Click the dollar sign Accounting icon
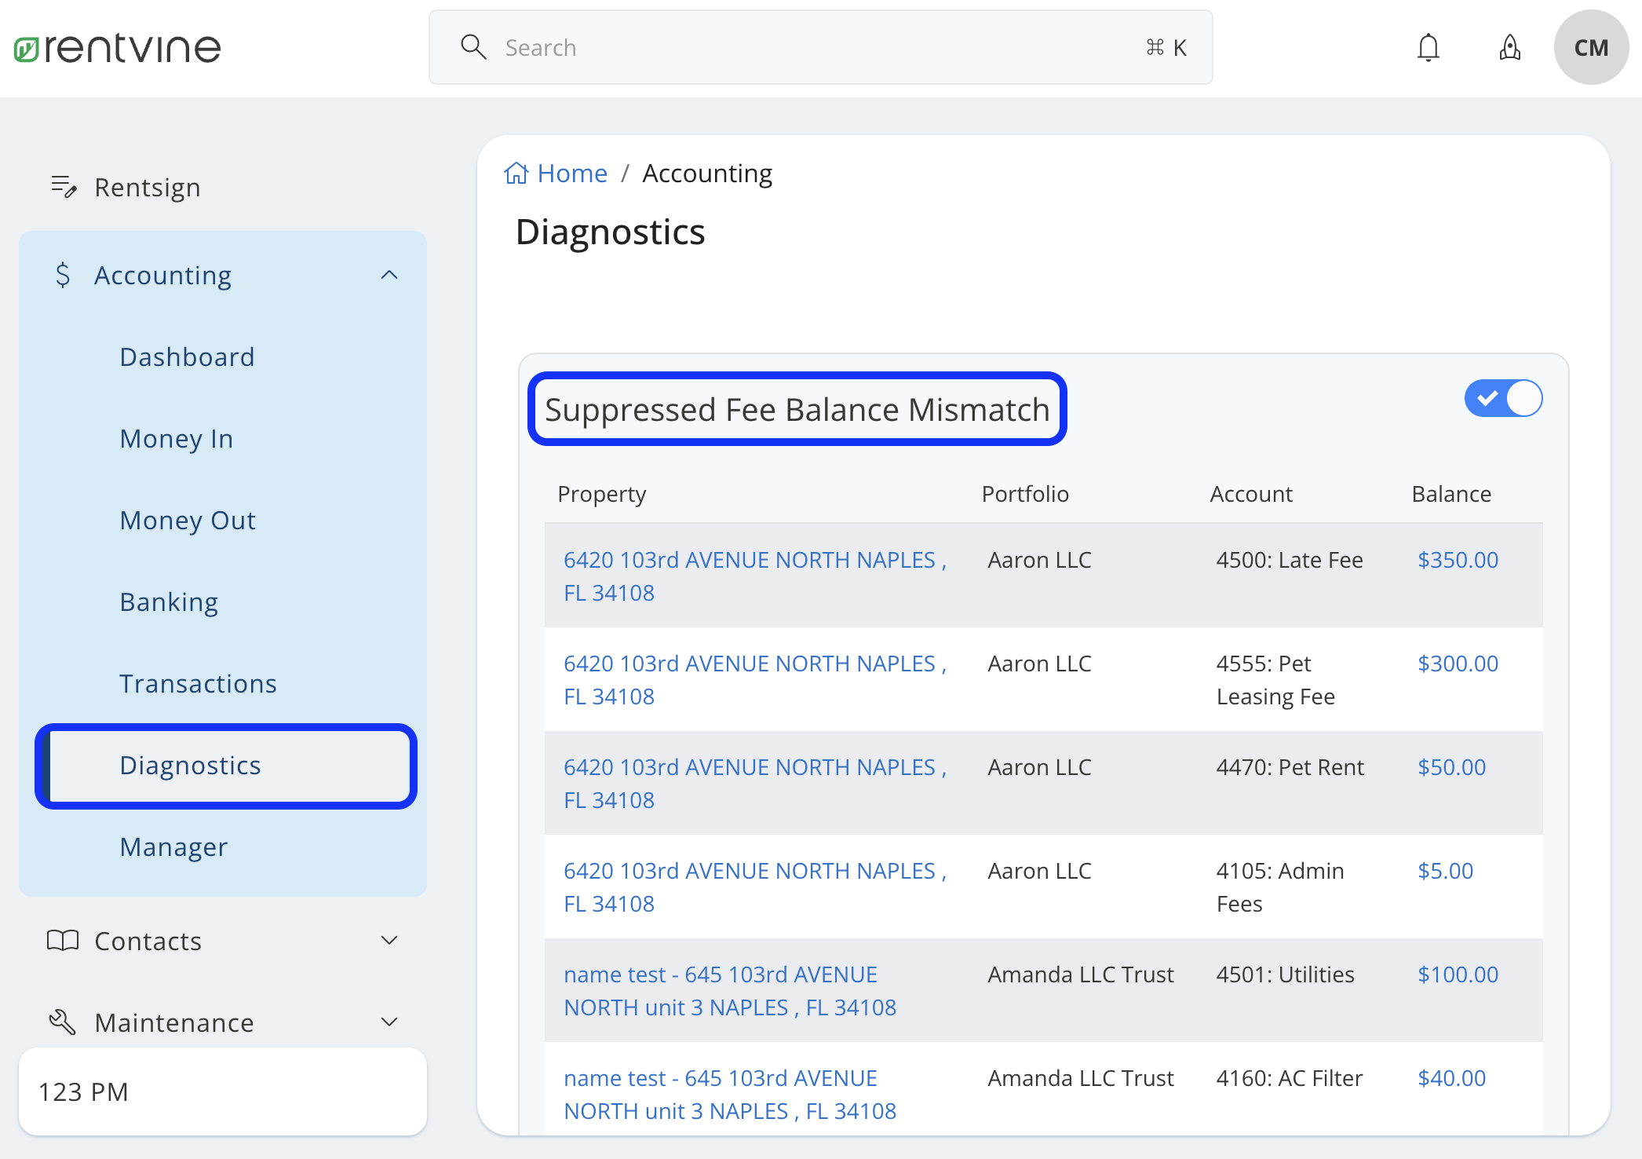The image size is (1642, 1159). coord(64,275)
